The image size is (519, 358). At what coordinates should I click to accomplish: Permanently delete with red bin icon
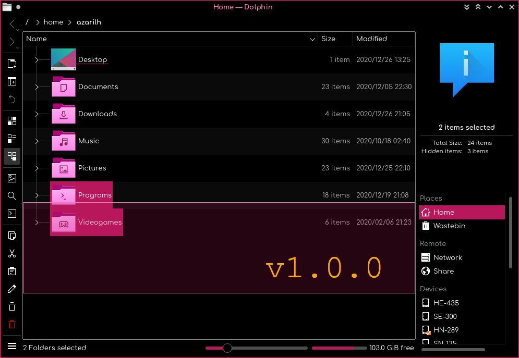(x=12, y=324)
